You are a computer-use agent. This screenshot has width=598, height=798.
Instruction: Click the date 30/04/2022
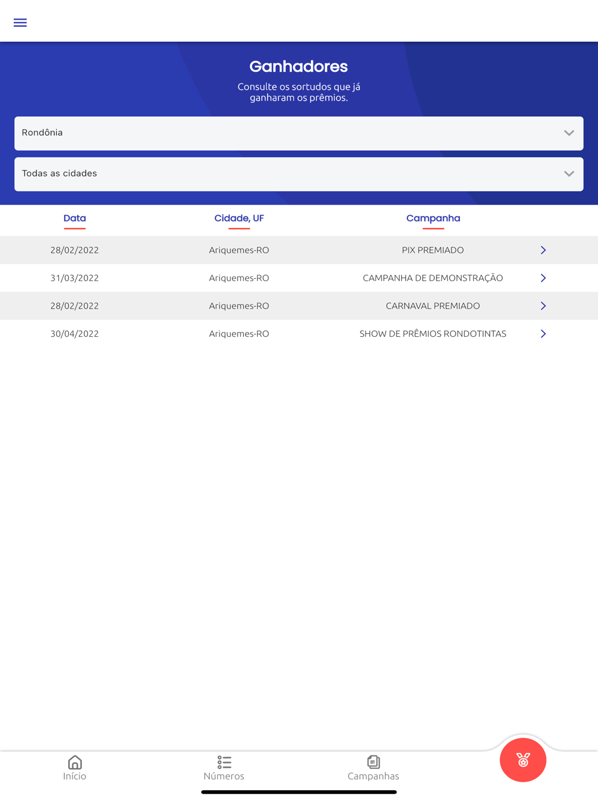click(x=75, y=334)
